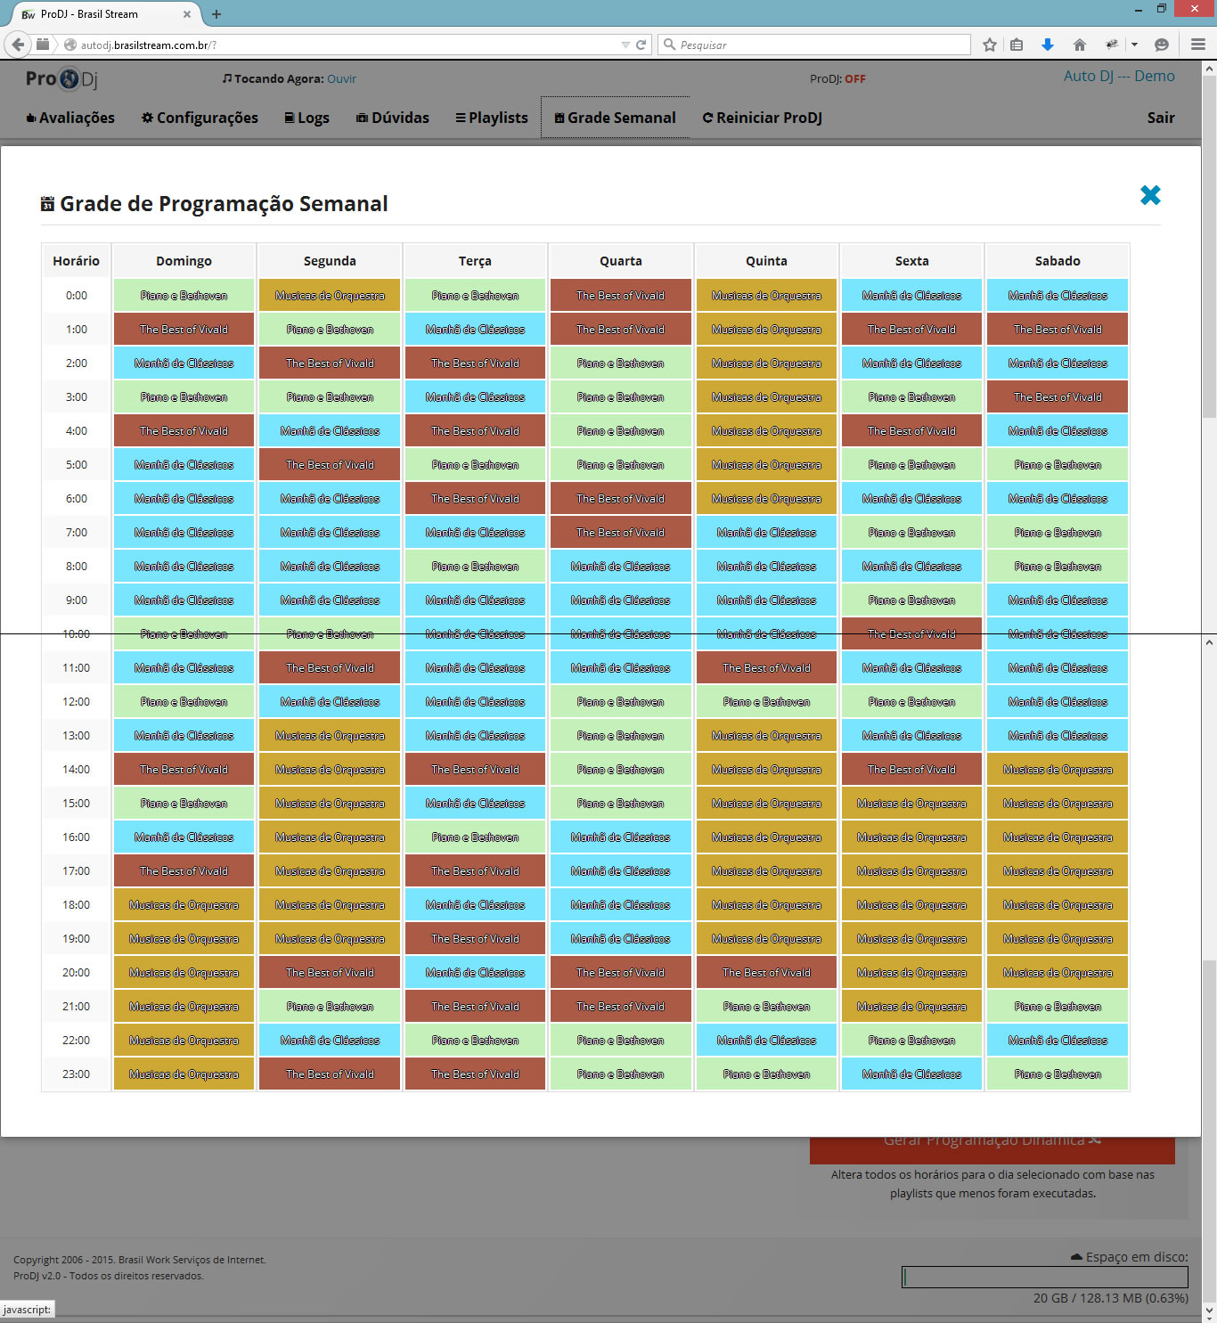The height and width of the screenshot is (1323, 1217).
Task: Click the Horário column header
Action: [x=76, y=261]
